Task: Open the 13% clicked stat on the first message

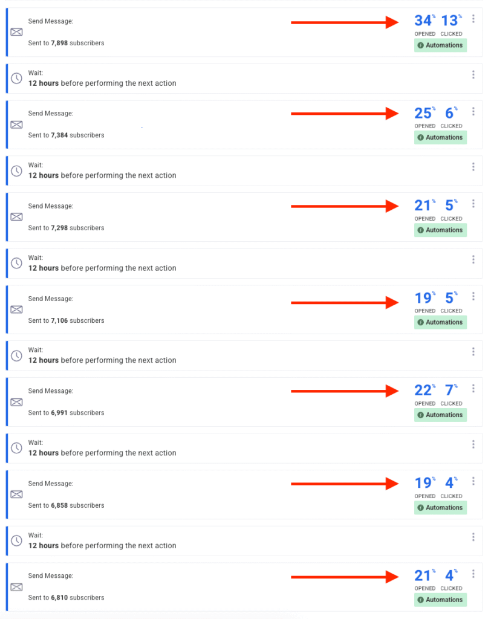Action: [x=450, y=20]
